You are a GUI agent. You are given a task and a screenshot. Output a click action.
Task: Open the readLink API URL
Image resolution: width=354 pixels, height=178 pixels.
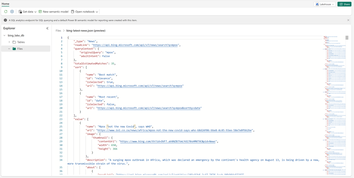135,45
